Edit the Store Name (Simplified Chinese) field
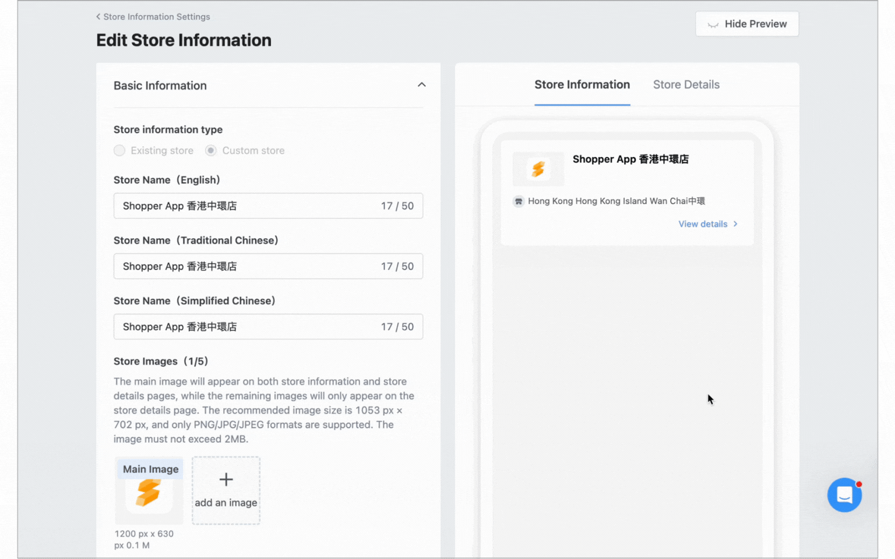895x559 pixels. coord(268,327)
